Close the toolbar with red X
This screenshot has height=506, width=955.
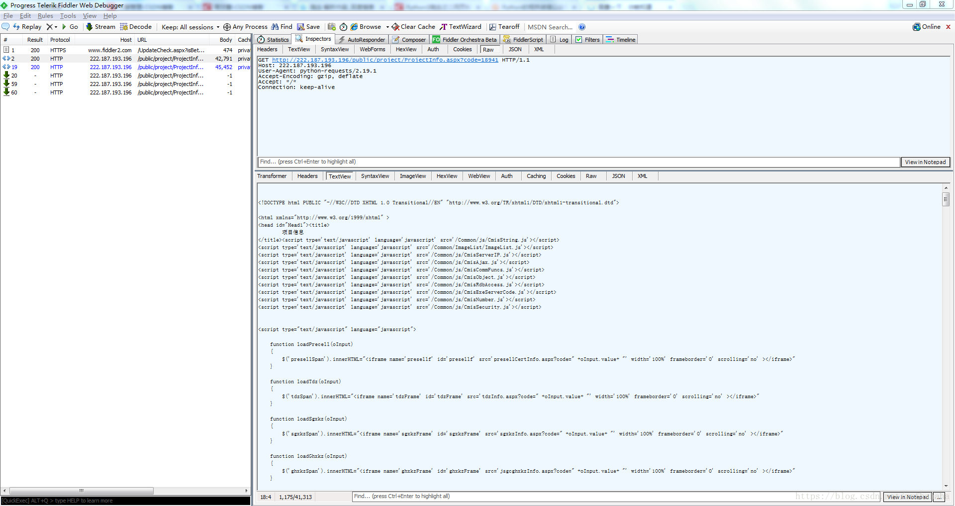click(948, 27)
